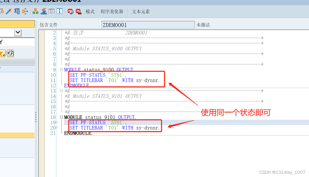Open the object list hierarchy icon
Screen dimensions: 309x177
click(x=35, y=11)
